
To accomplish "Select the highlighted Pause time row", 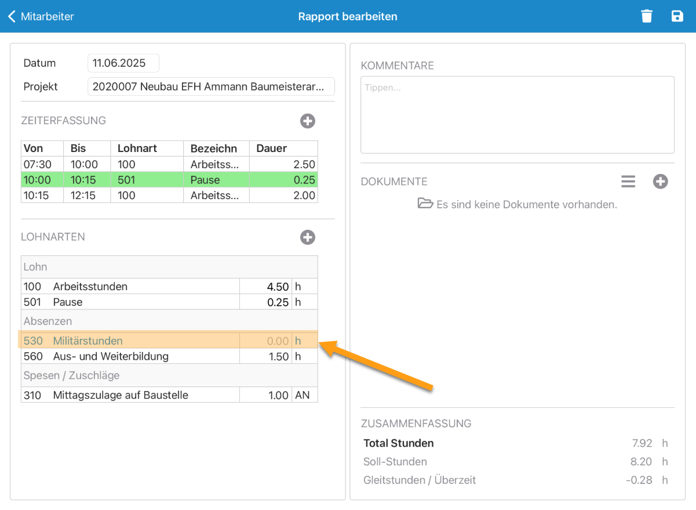I will tap(169, 180).
